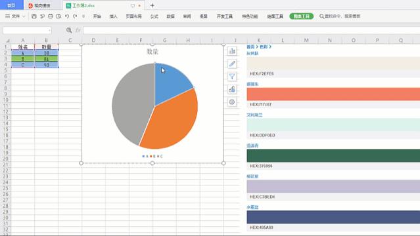Click the magnifier zoom icon beside the formula bar

(x=69, y=30)
